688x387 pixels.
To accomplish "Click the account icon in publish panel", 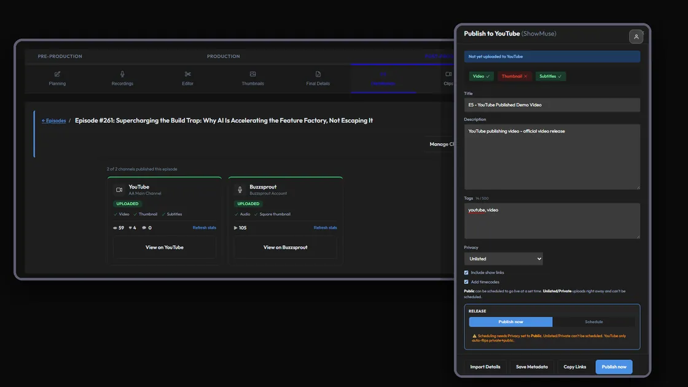I will click(636, 37).
